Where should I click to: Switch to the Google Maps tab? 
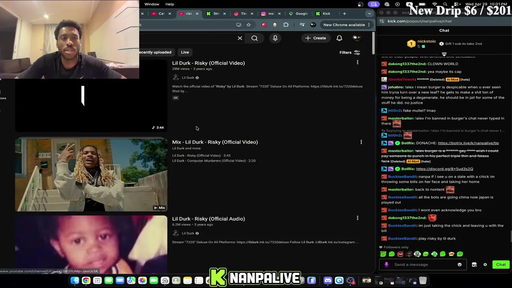tap(298, 14)
